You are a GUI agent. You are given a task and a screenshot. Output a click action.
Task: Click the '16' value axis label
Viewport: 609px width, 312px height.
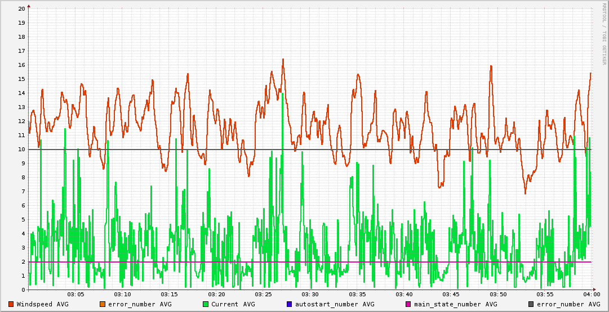pyautogui.click(x=22, y=65)
